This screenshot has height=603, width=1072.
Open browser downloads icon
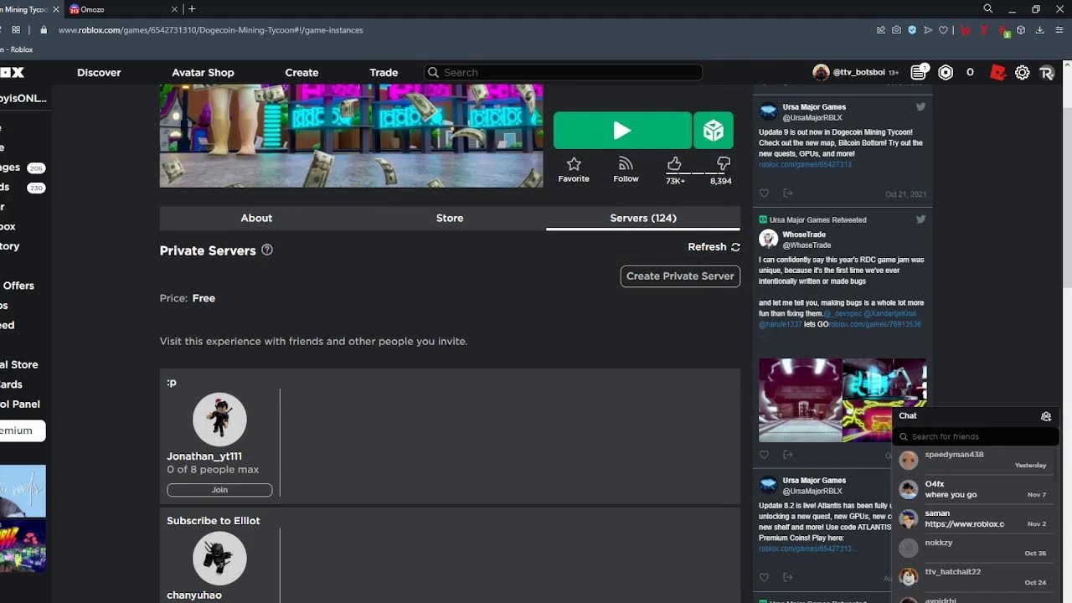[1039, 30]
